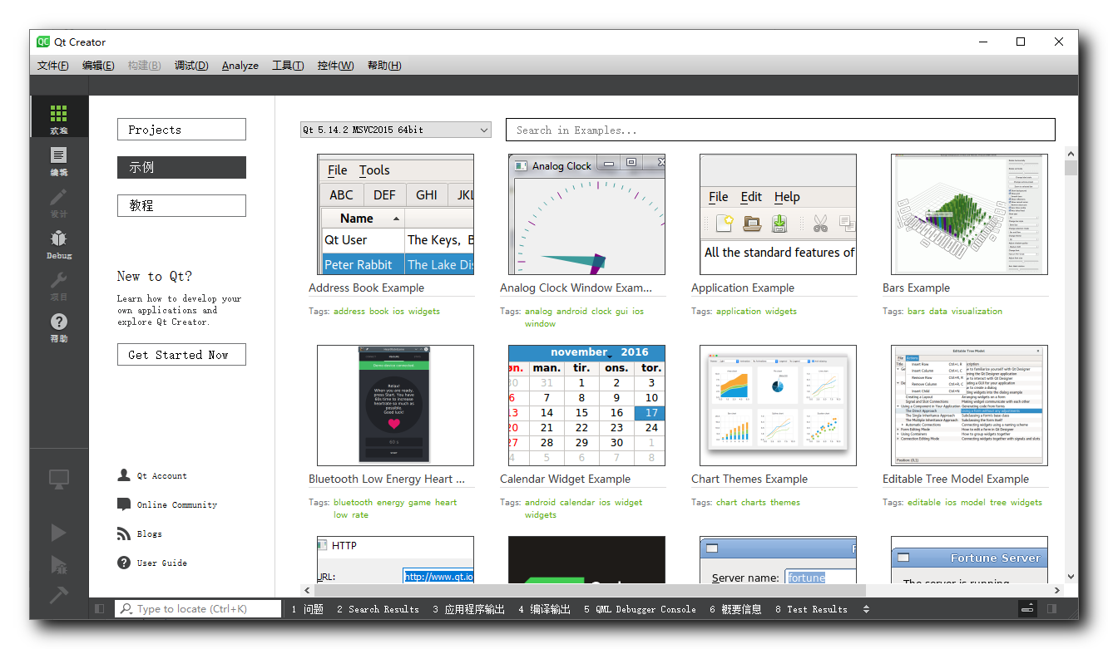Click the 'editable' tag text
Image resolution: width=1108 pixels, height=649 pixels.
(x=924, y=502)
